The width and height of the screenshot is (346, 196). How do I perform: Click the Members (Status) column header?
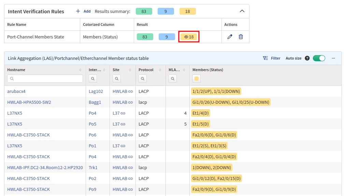tap(207, 70)
